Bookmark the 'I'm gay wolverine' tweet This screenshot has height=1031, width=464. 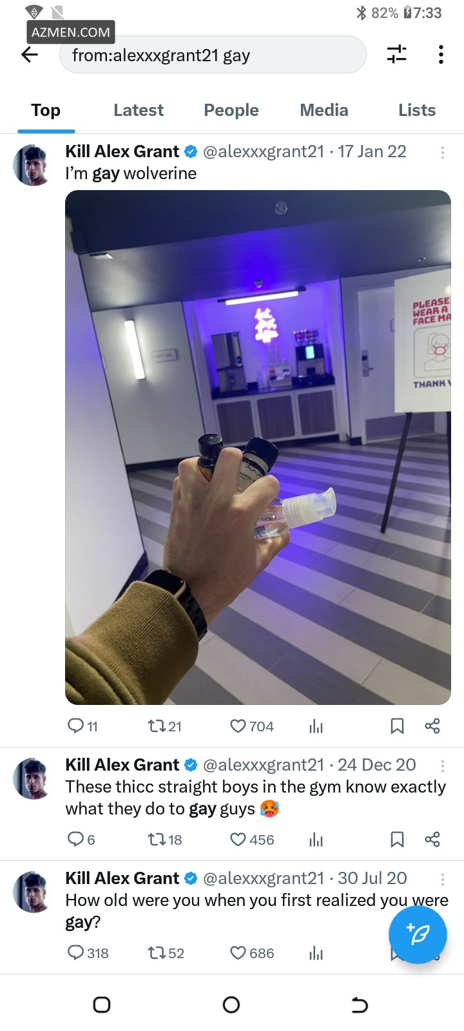point(397,726)
